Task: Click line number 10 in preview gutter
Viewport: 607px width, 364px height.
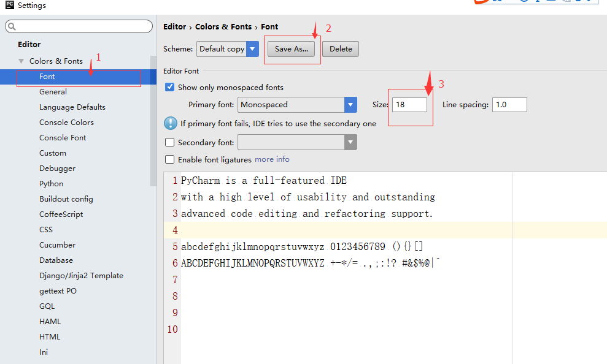Action: [x=172, y=329]
